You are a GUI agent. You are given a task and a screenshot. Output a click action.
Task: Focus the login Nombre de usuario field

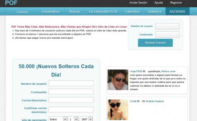(x=167, y=26)
